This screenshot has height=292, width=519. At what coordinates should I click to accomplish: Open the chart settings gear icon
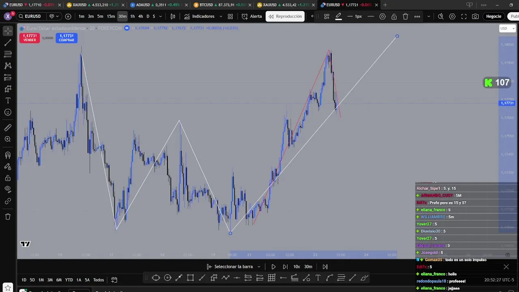452,16
